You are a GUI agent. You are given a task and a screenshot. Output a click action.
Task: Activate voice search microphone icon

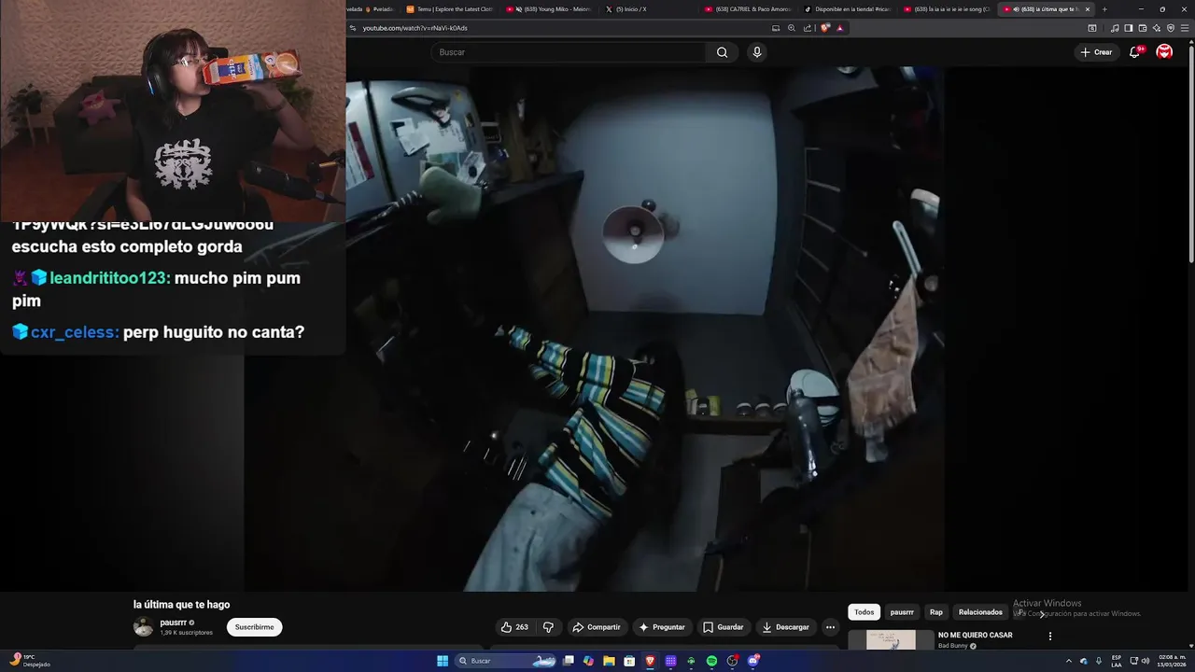click(x=757, y=52)
